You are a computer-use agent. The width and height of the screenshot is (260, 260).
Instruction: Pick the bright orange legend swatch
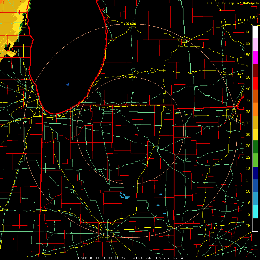[255, 109]
